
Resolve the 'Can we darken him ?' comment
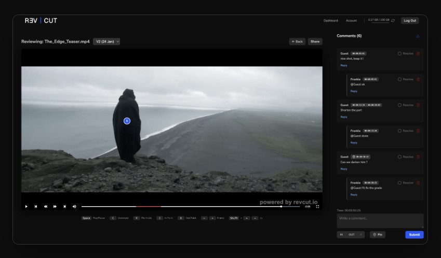coord(406,157)
